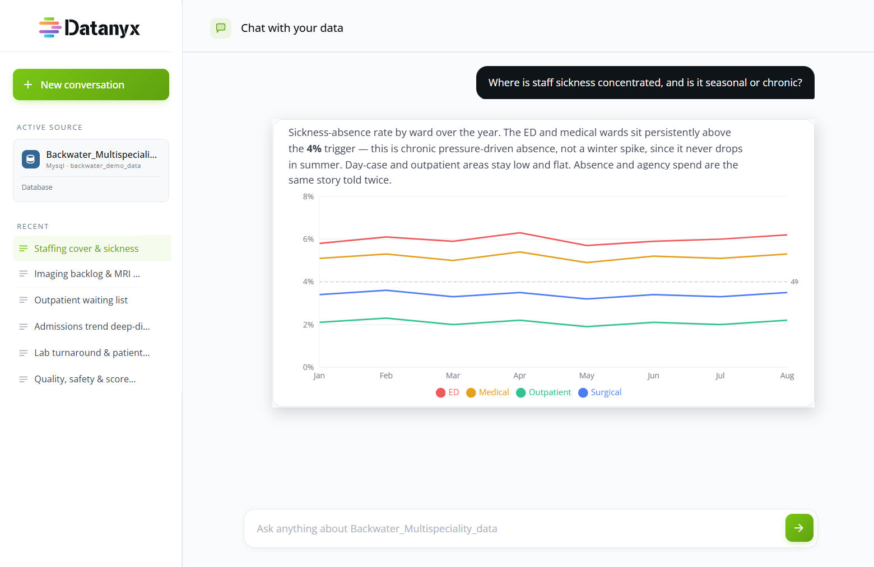The height and width of the screenshot is (567, 874).
Task: Click lines icon beside Outpatient waiting list
Action: [24, 300]
